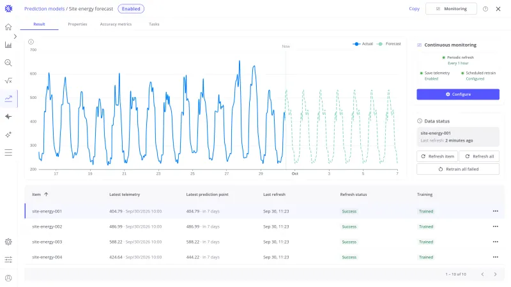This screenshot has width=511, height=287.
Task: Open the bar chart dashboards icon
Action: click(8, 45)
